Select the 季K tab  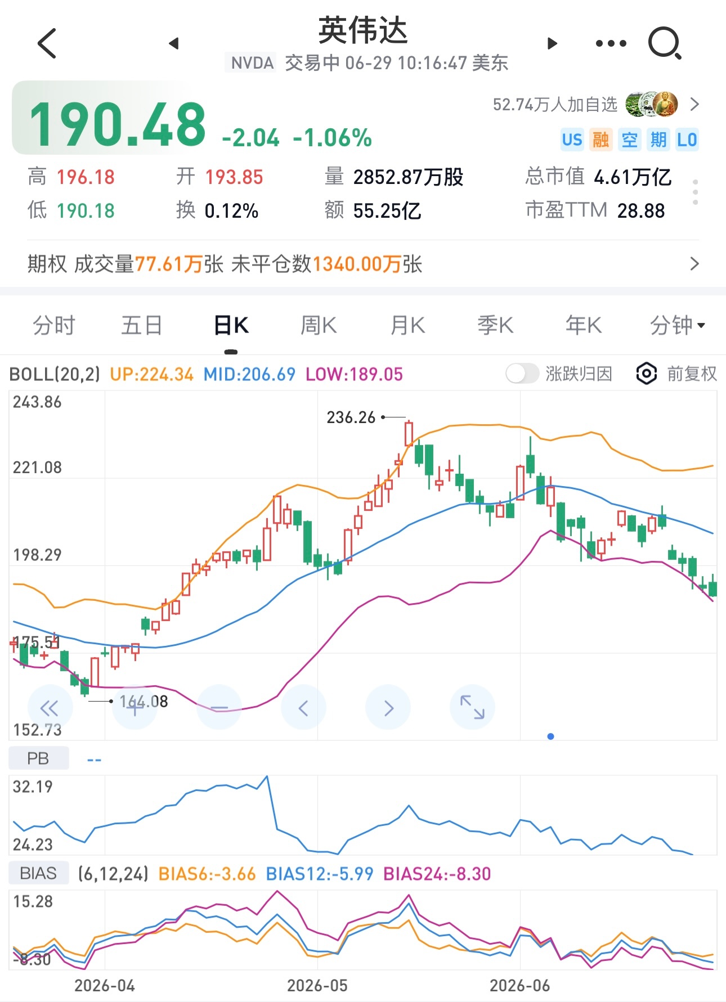pyautogui.click(x=495, y=325)
